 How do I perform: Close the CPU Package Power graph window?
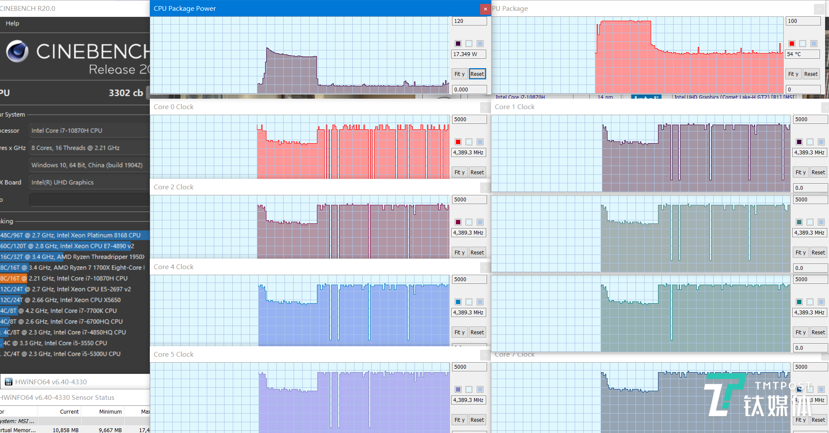pos(485,9)
